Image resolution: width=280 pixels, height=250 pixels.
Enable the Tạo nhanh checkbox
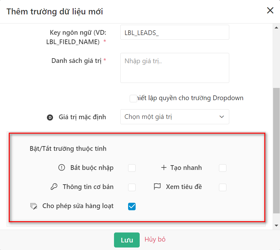coord(222,168)
